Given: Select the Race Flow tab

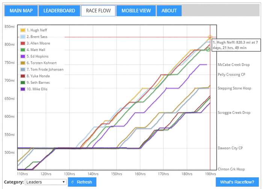Looking at the screenshot, I should pyautogui.click(x=98, y=11).
